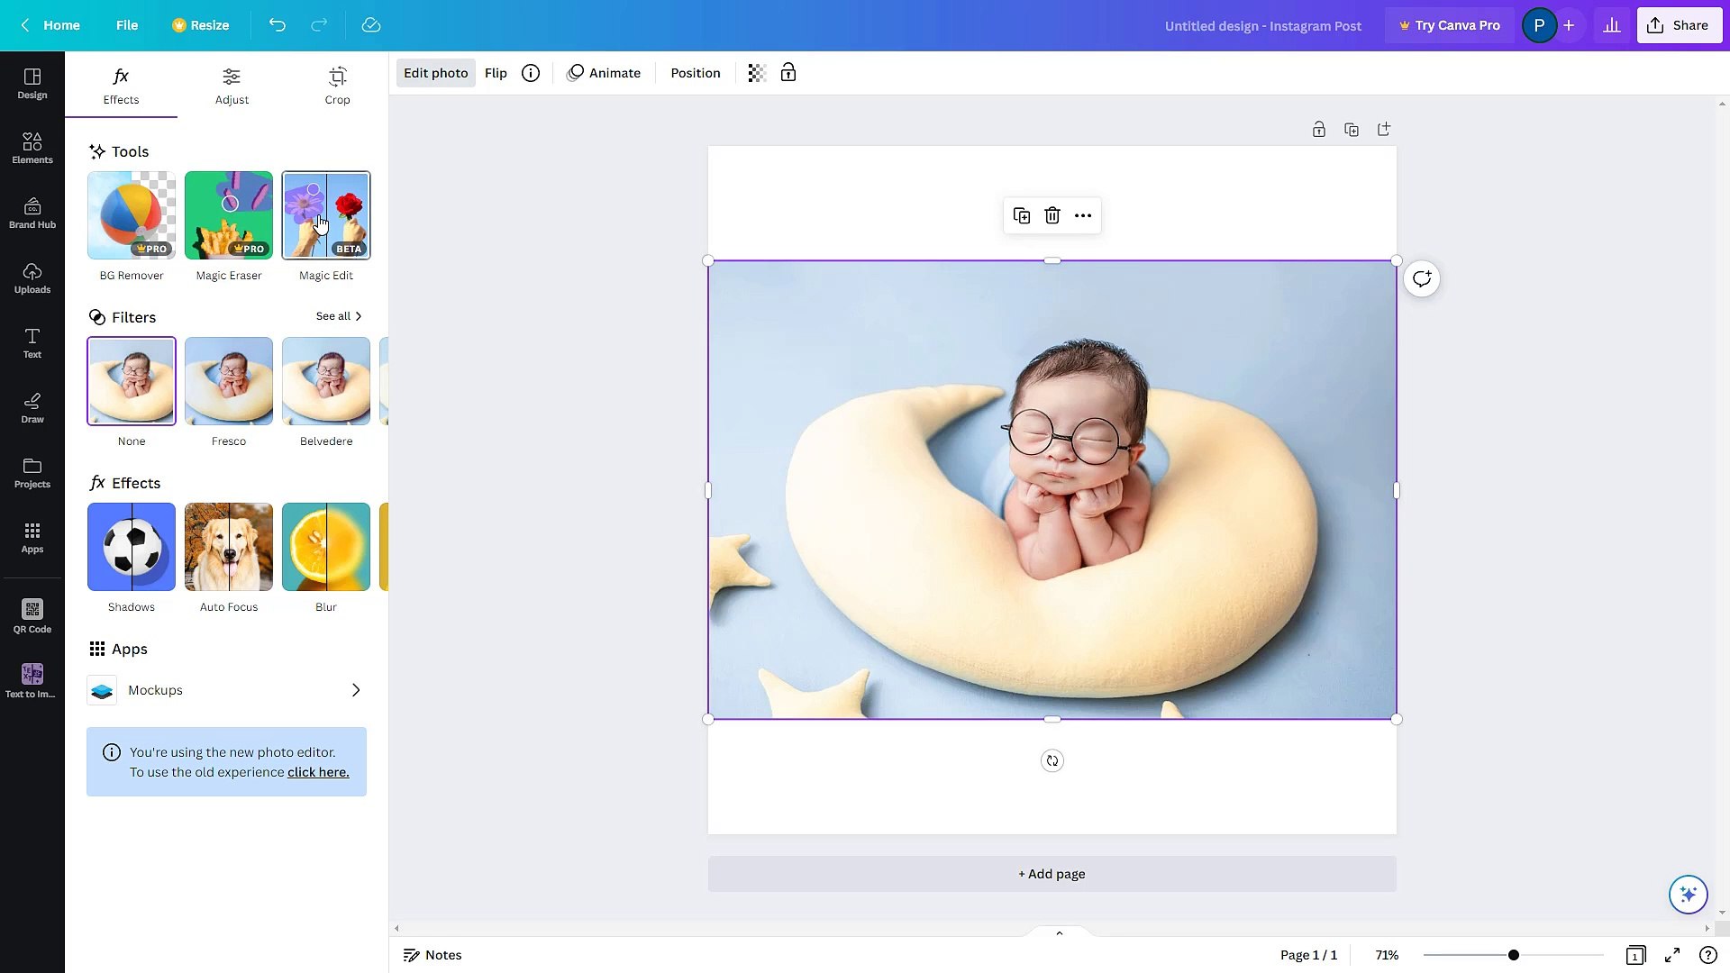
Task: Select the Text sidebar icon
Action: click(x=32, y=342)
